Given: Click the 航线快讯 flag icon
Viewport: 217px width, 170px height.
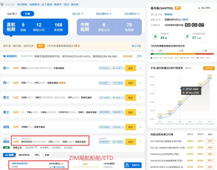Looking at the screenshot, I should [x=5, y=56].
